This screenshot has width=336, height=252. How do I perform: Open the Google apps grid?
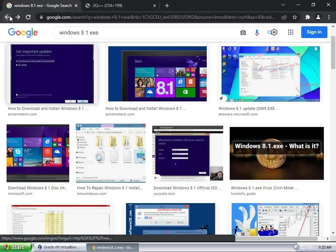coord(291,32)
